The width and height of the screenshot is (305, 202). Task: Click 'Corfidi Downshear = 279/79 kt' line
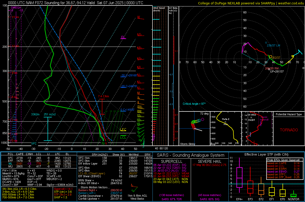(x=100, y=196)
